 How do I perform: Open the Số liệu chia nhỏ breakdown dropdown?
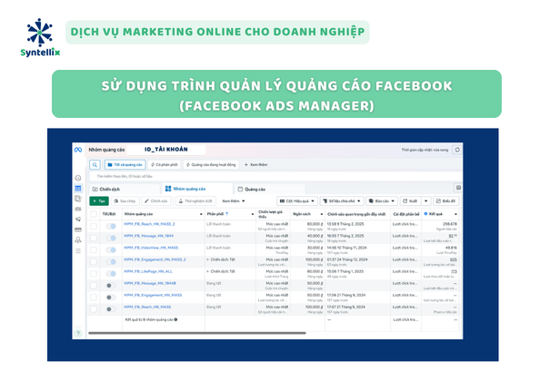342,201
